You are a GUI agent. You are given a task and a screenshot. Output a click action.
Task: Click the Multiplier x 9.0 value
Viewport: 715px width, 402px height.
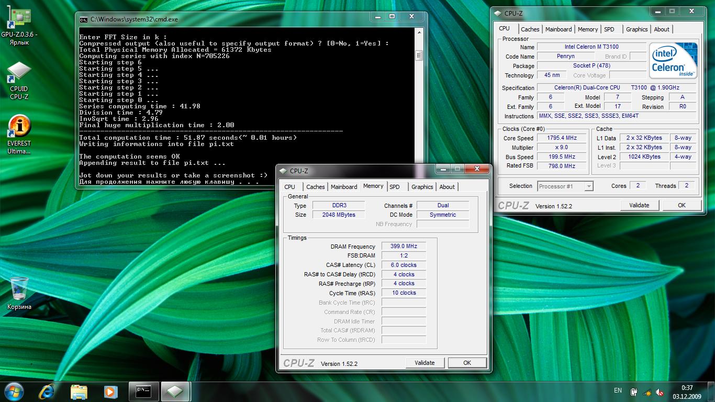562,148
